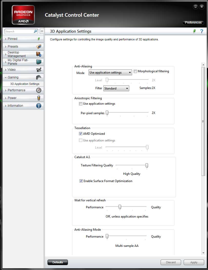Screen dimensions: 208x270
Task: Click the 'Samples:2X' text
Action: 147,88
